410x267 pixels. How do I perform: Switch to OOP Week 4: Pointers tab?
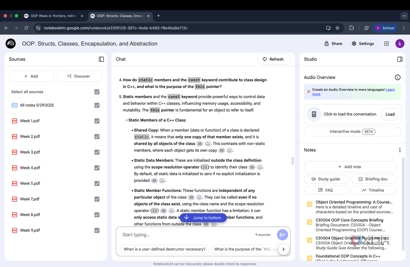[x=54, y=16]
